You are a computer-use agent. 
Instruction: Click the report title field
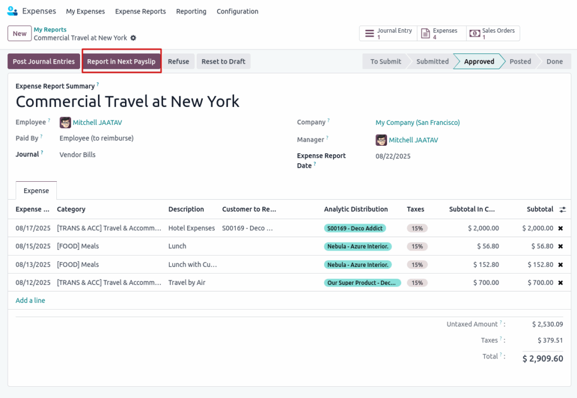[127, 101]
